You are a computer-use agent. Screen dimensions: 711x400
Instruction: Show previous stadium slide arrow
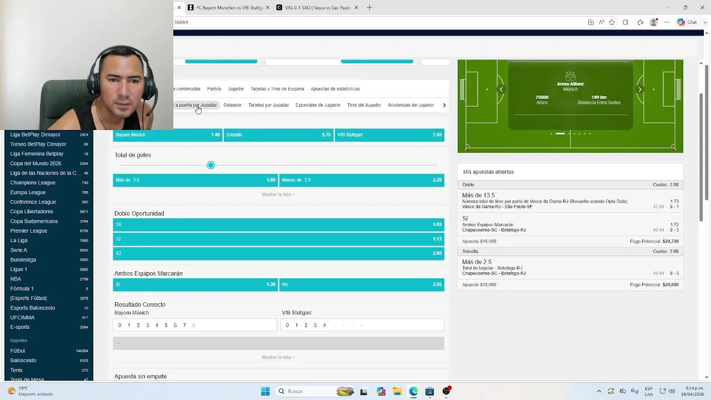(501, 89)
